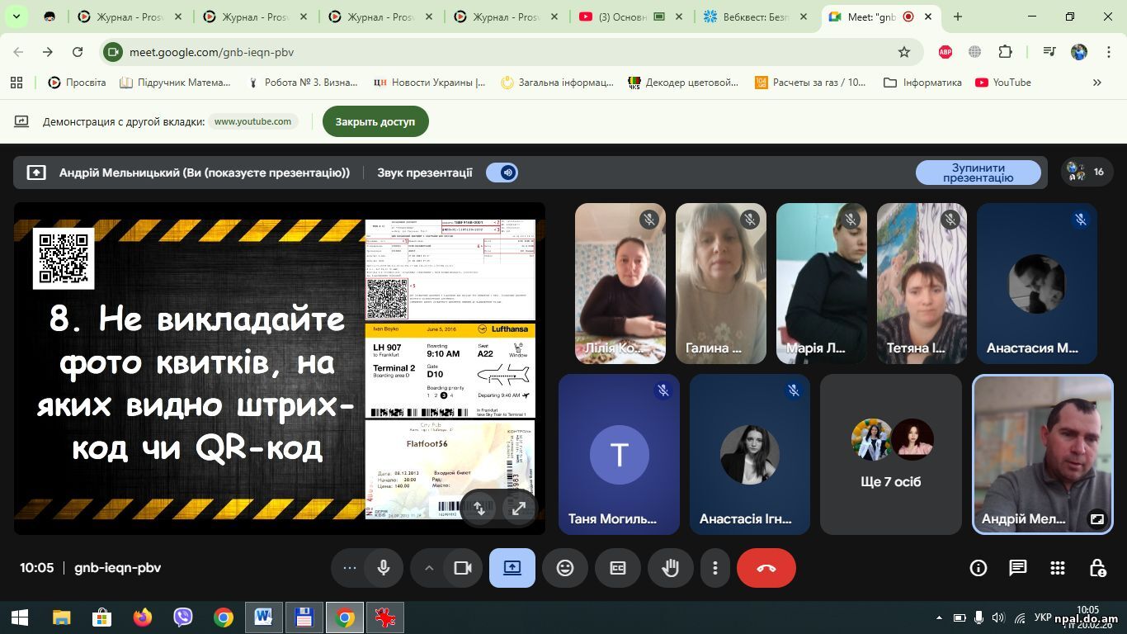
Task: Expand the hidden bookmarks chevron
Action: tap(1096, 83)
